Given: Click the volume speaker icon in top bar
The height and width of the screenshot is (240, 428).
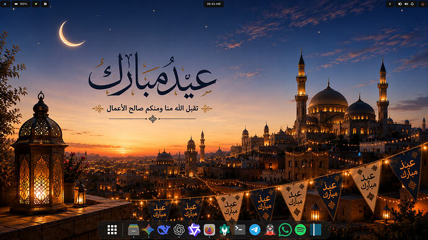Looking at the screenshot, I should 406,4.
